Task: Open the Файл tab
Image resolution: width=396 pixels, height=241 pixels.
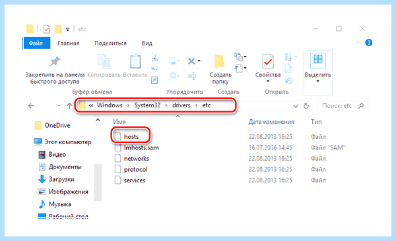Action: pos(36,43)
